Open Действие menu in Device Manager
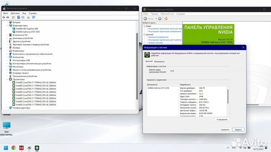The height and width of the screenshot is (152, 271). [x=15, y=13]
